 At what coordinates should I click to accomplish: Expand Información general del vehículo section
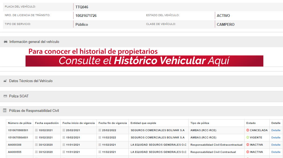(x=34, y=42)
